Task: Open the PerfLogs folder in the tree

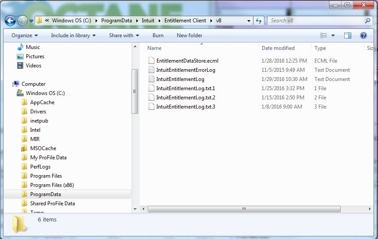Action: 40,166
